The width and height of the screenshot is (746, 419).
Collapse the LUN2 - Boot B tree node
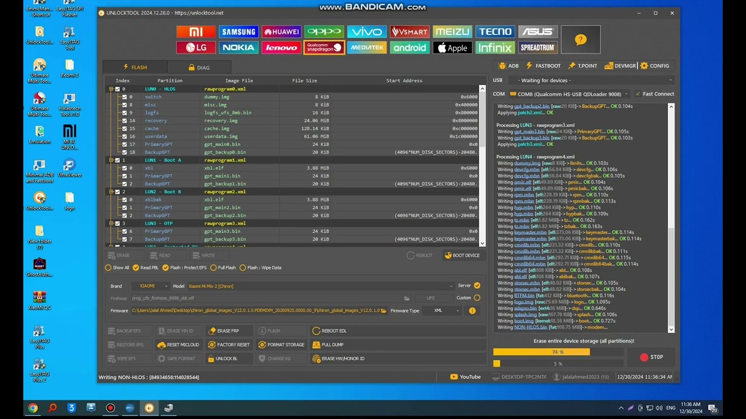(111, 191)
